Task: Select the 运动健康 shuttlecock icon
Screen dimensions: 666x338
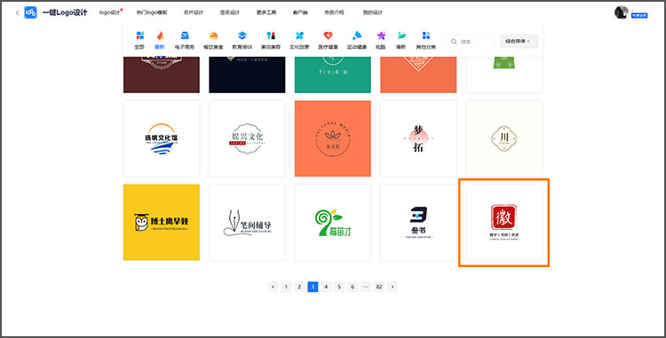Action: click(357, 35)
